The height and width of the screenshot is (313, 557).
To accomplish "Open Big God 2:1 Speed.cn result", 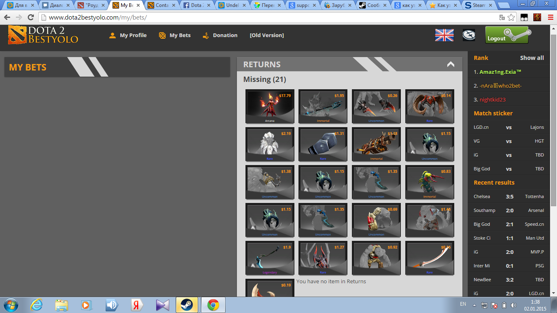I will (x=509, y=224).
